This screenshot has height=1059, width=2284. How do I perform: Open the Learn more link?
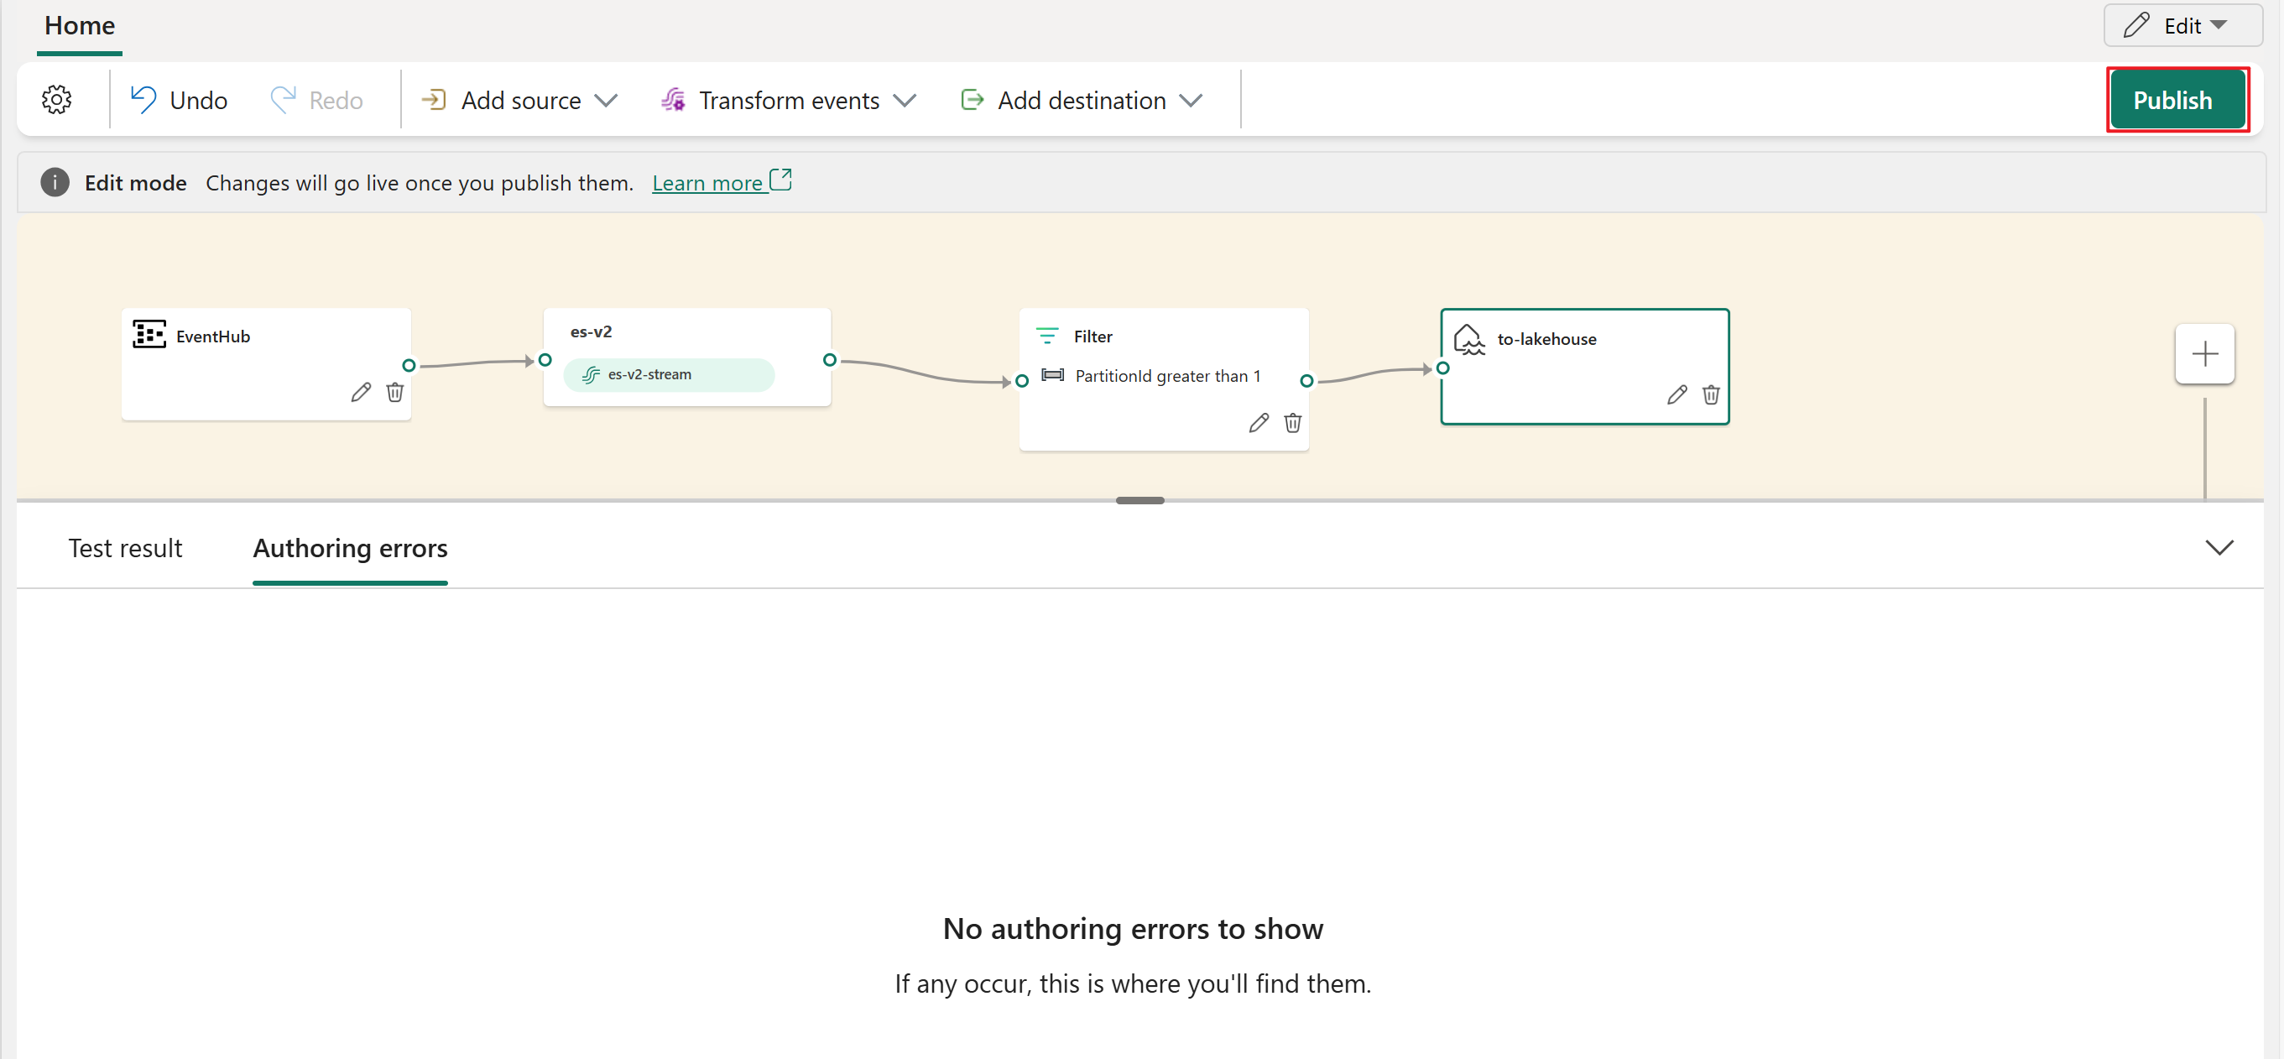714,182
